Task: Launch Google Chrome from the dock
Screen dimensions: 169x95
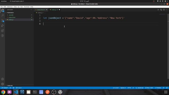Action: click(3, 92)
